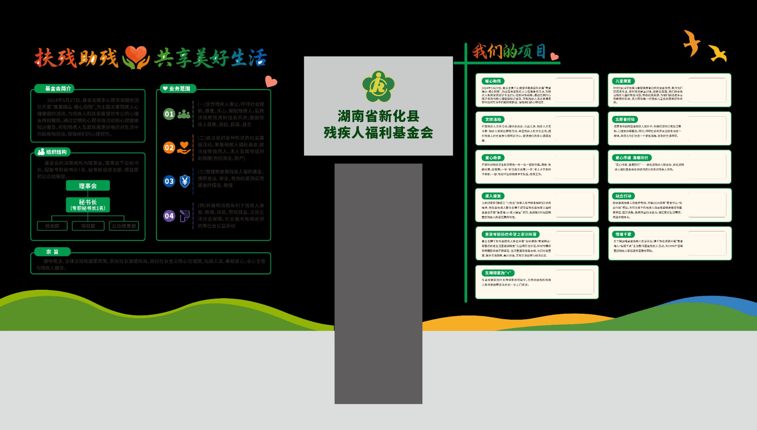This screenshot has width=757, height=430.
Task: Click the paragraph starting (三)管理和使用
Action: pyautogui.click(x=231, y=179)
